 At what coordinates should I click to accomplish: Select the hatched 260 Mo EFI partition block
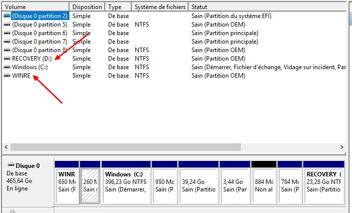point(90,182)
